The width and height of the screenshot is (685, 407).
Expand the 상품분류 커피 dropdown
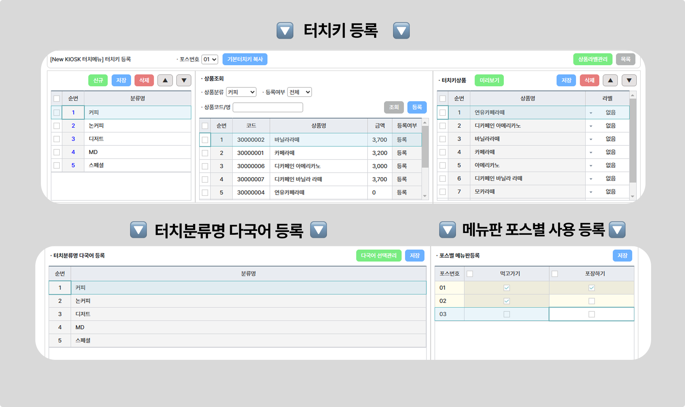click(241, 92)
